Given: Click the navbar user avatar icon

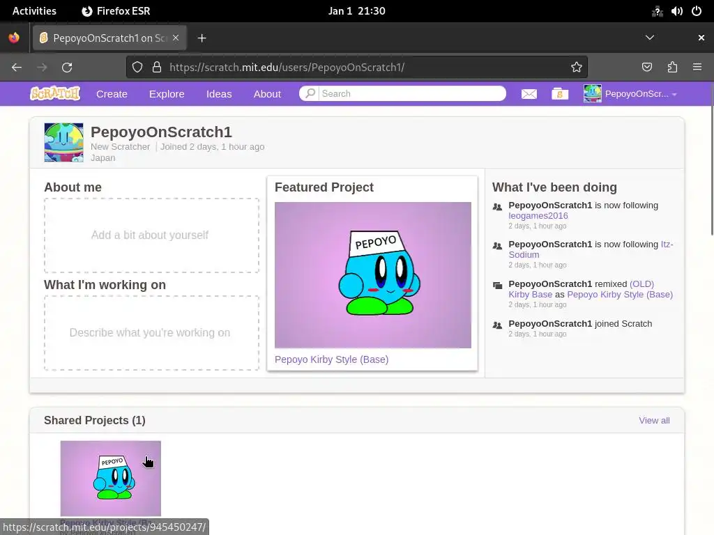Looking at the screenshot, I should (593, 94).
